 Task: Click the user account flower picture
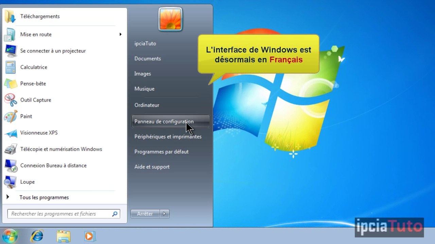pos(170,19)
